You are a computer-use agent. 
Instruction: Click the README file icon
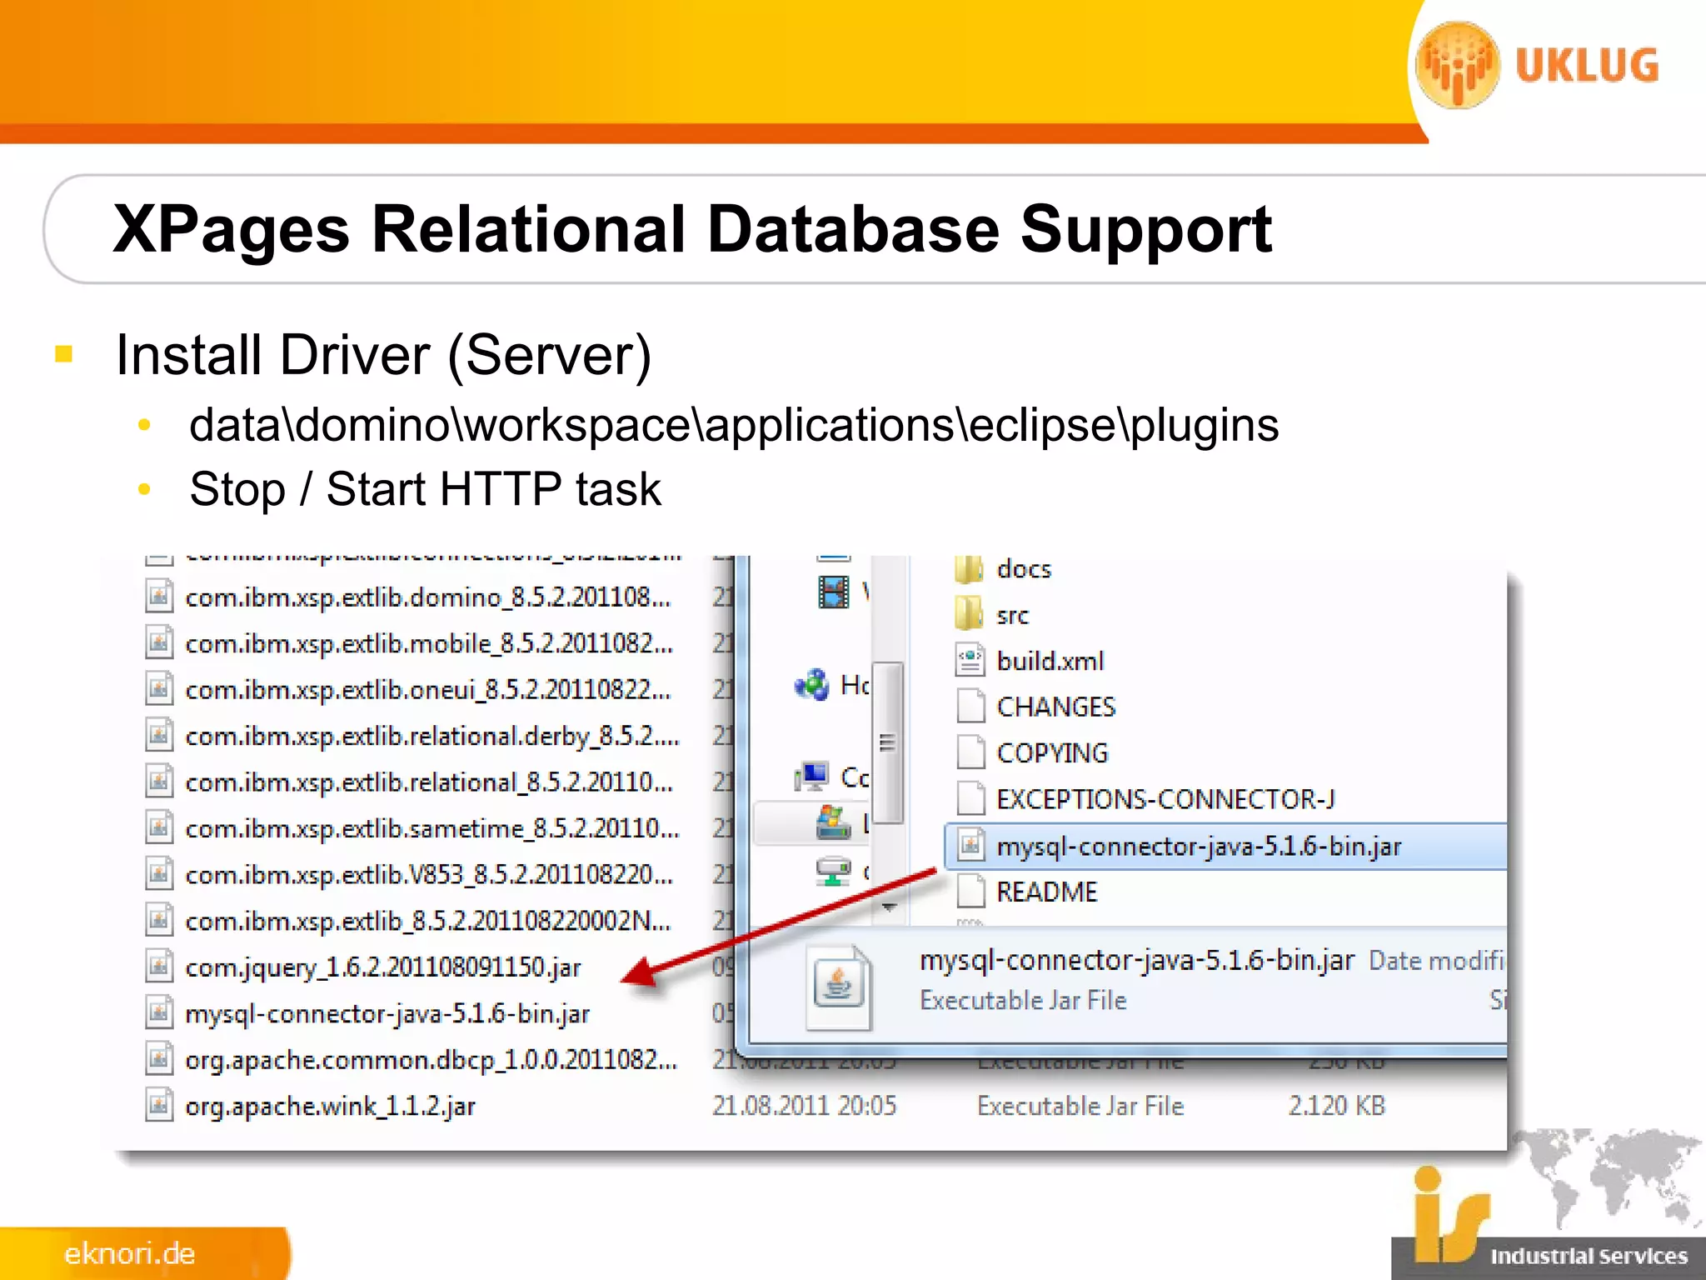[x=970, y=892]
